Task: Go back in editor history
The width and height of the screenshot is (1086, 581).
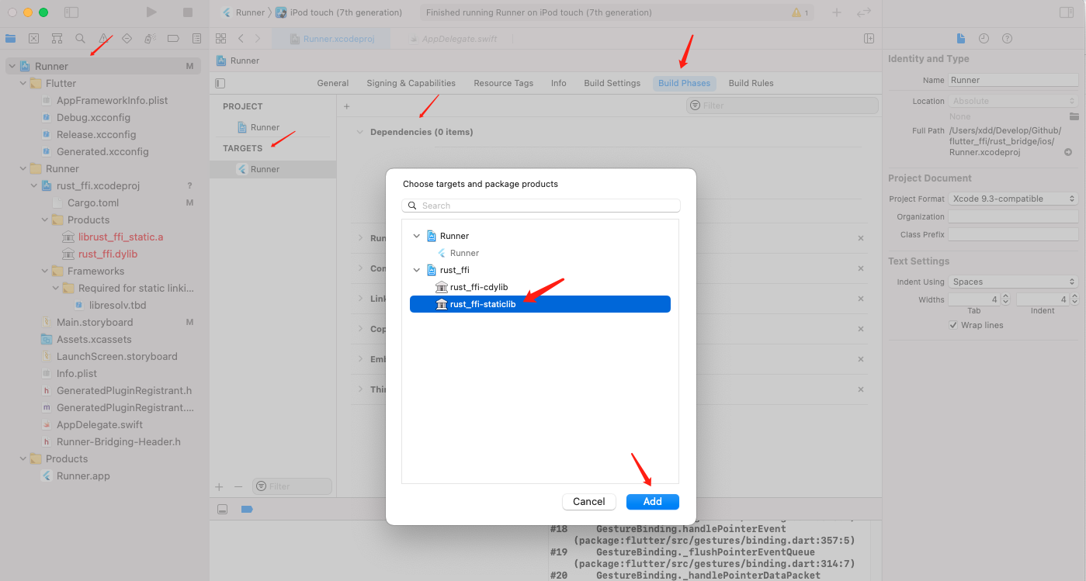Action: tap(241, 38)
